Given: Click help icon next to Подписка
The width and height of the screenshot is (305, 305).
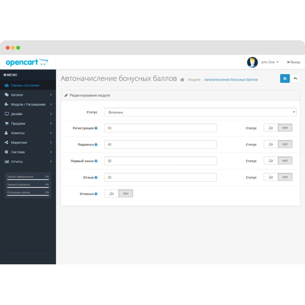Looking at the screenshot, I should 96,144.
